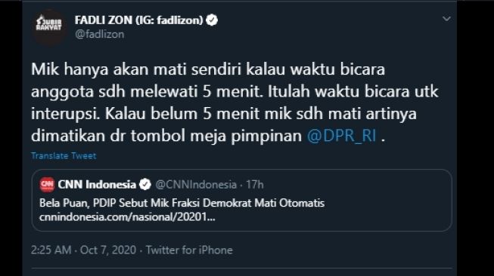
Task: Open Fadli Zon's Jubir Rakyat profile avatar
Action: click(49, 26)
